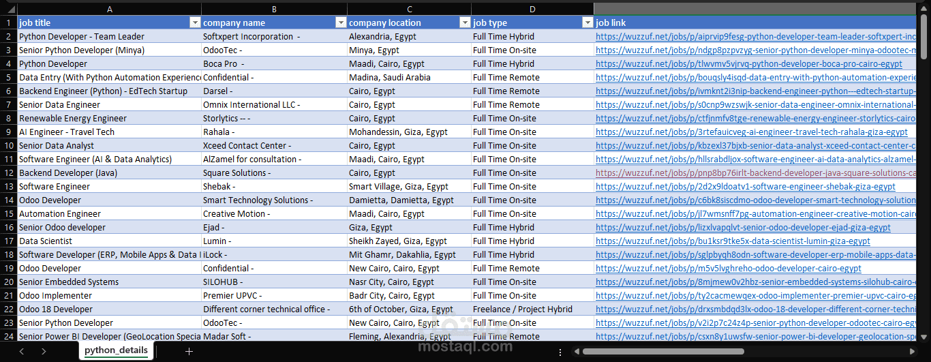This screenshot has height=362, width=931.
Task: Click horizontal scrollbar left arrow
Action: click(577, 352)
